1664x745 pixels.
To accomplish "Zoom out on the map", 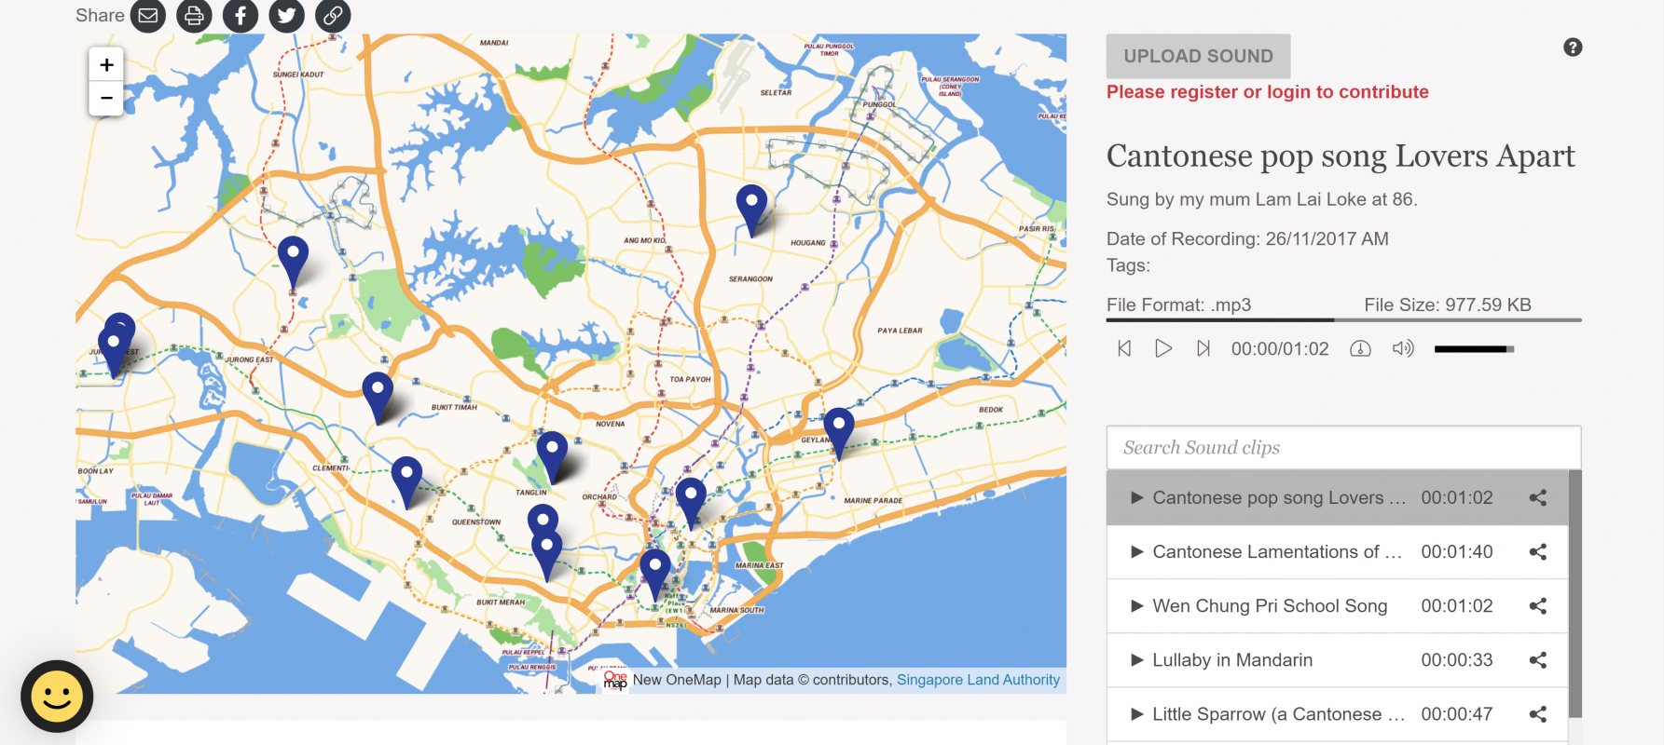I will click(106, 99).
